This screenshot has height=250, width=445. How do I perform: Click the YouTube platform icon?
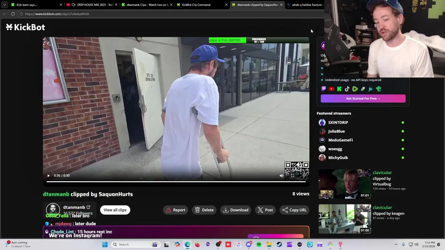pyautogui.click(x=331, y=89)
